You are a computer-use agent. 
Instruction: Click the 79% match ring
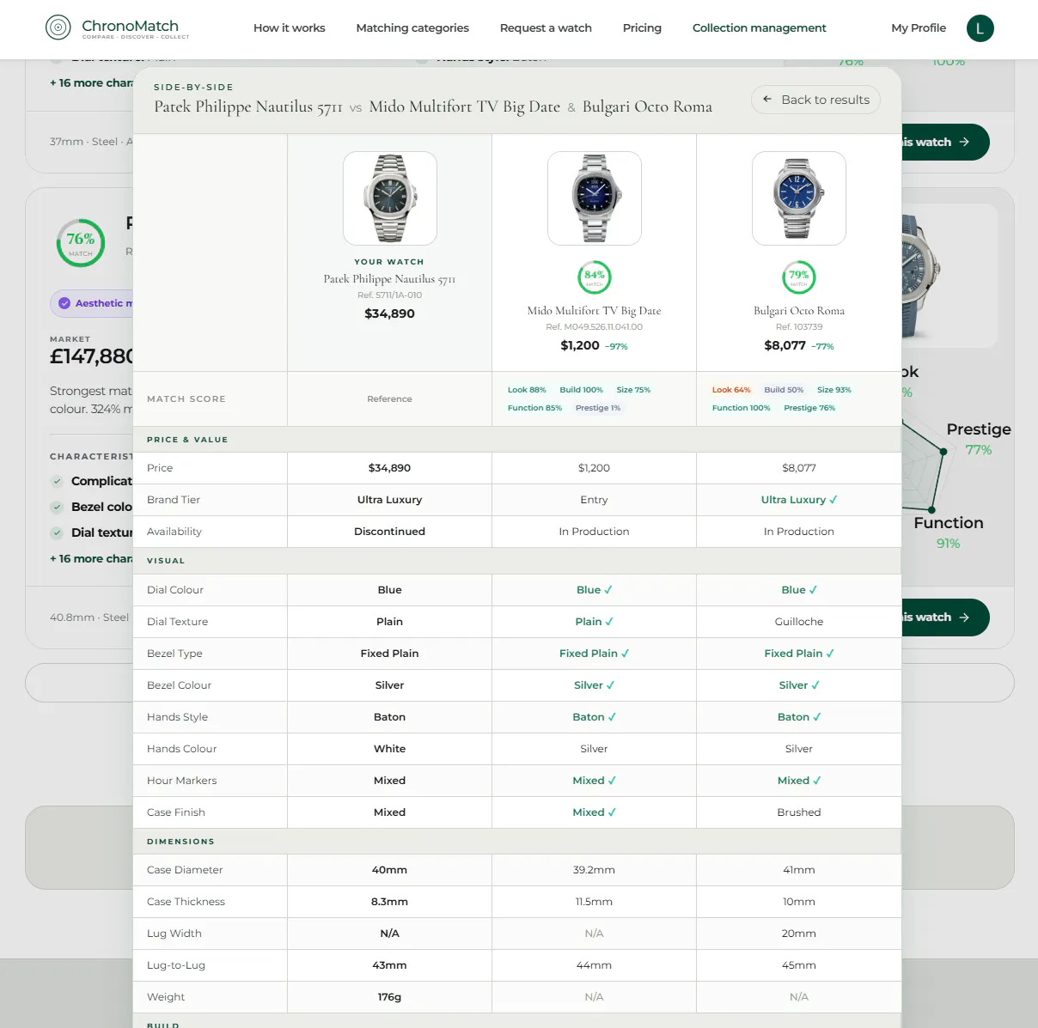[799, 277]
